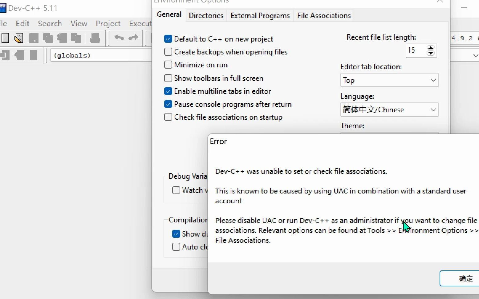479x299 pixels.
Task: Click the Undo arrow icon
Action: point(119,38)
